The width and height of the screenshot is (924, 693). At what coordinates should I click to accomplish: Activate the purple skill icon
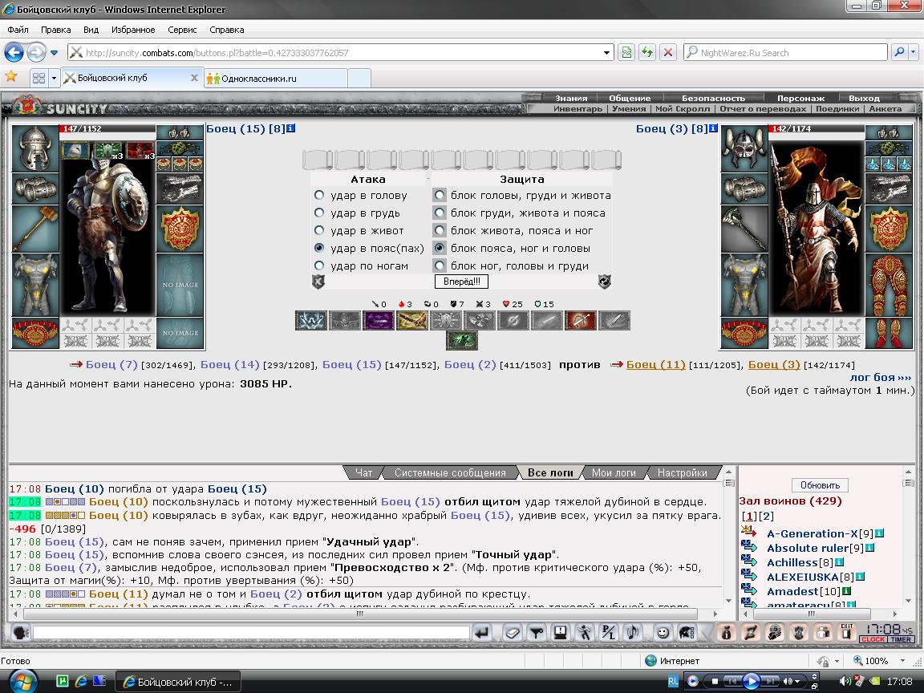[x=378, y=321]
